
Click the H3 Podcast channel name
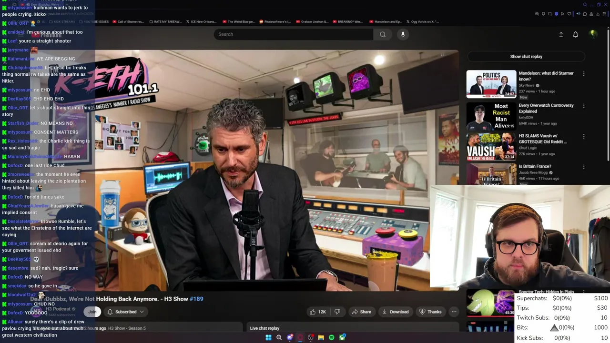(58, 309)
